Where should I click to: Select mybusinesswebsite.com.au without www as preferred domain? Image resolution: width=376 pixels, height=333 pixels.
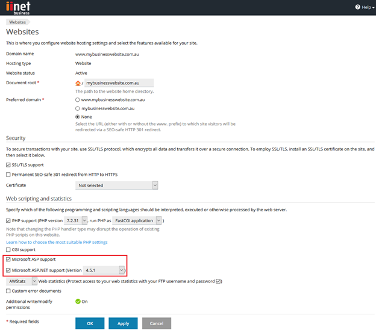78,108
